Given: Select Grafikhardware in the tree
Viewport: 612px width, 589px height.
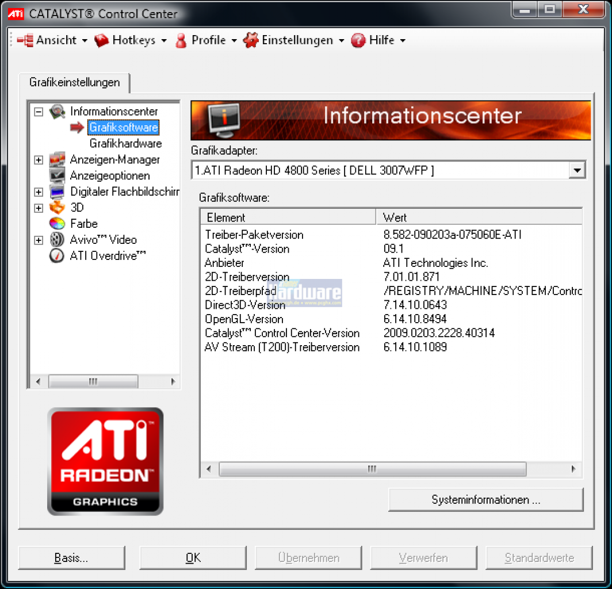Looking at the screenshot, I should point(125,144).
